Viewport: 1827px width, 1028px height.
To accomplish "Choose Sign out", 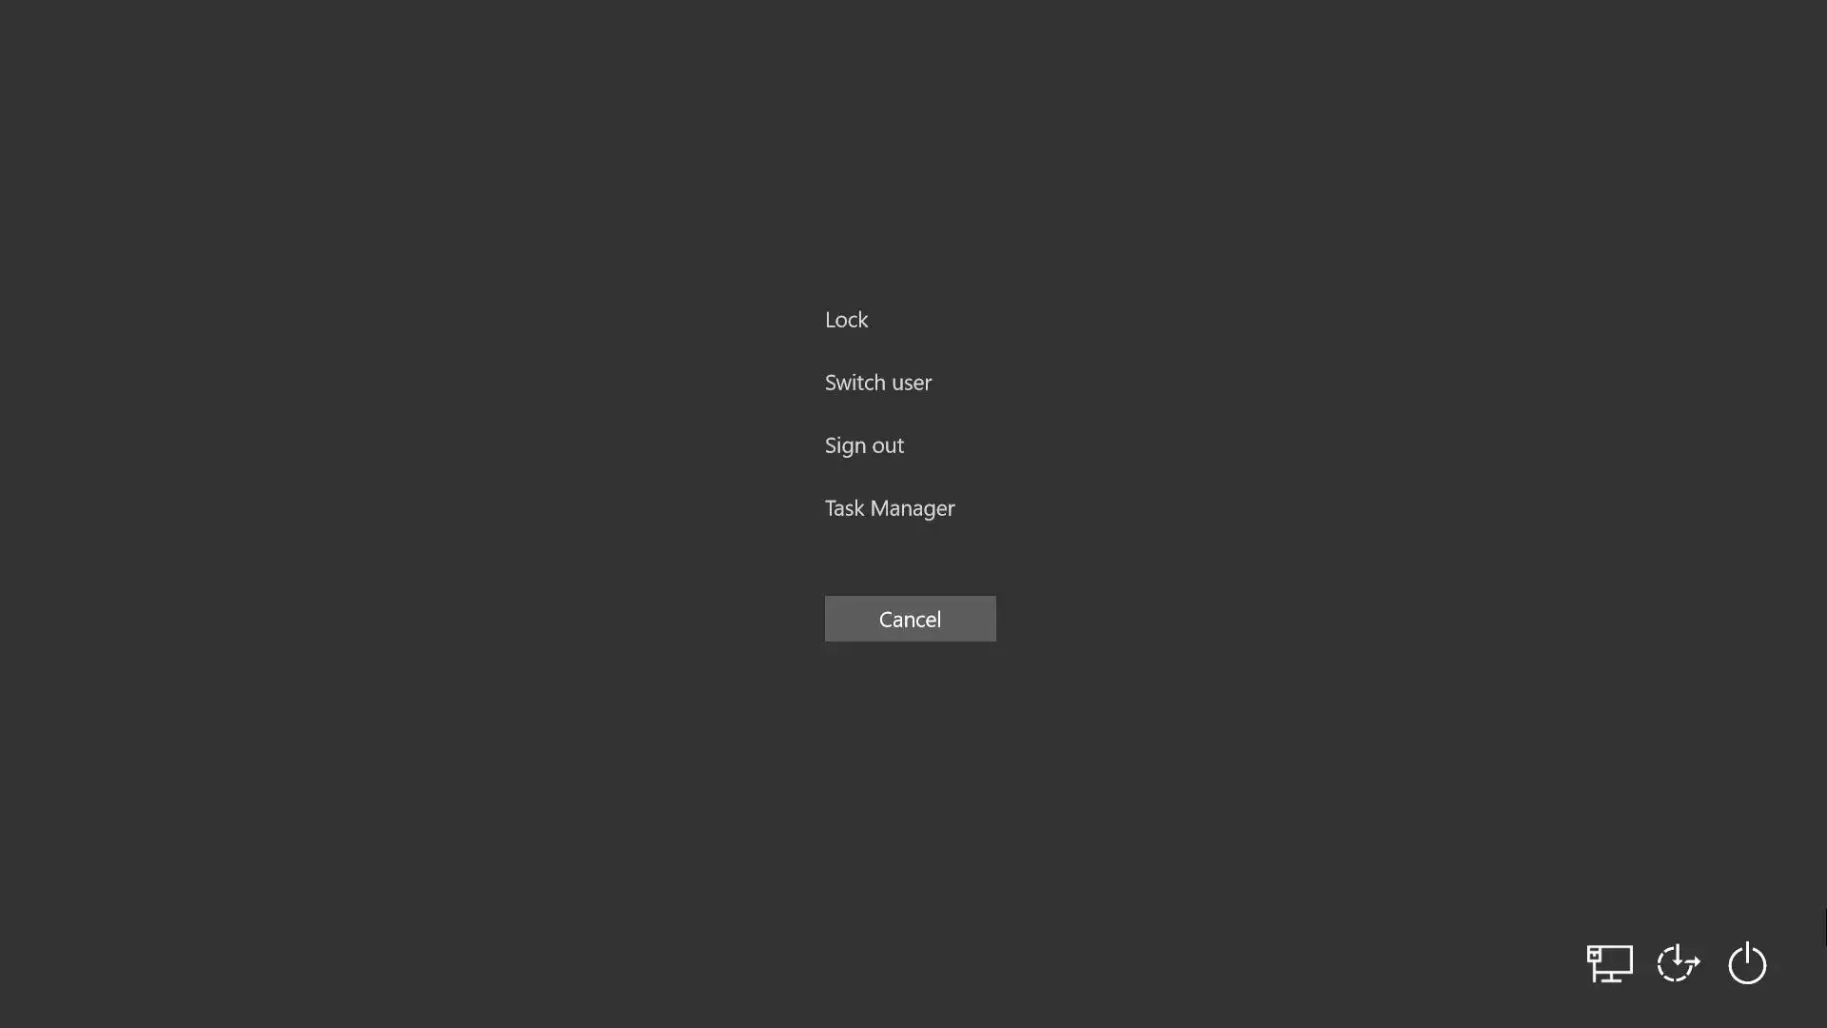I will pos(864,445).
